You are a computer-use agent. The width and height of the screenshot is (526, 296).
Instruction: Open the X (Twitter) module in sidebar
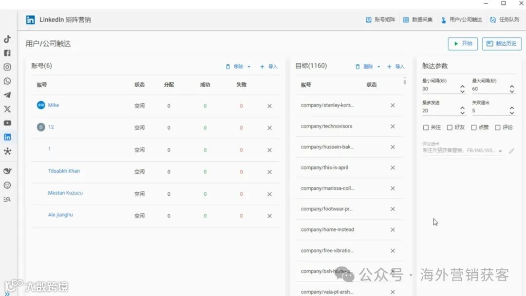coord(7,109)
